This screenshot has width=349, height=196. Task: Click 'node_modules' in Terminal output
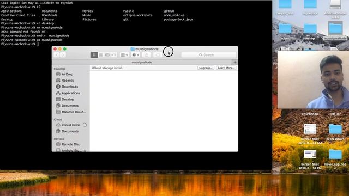coord(174,15)
